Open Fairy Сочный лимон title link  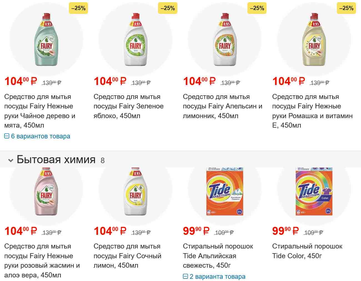pyautogui.click(x=127, y=256)
